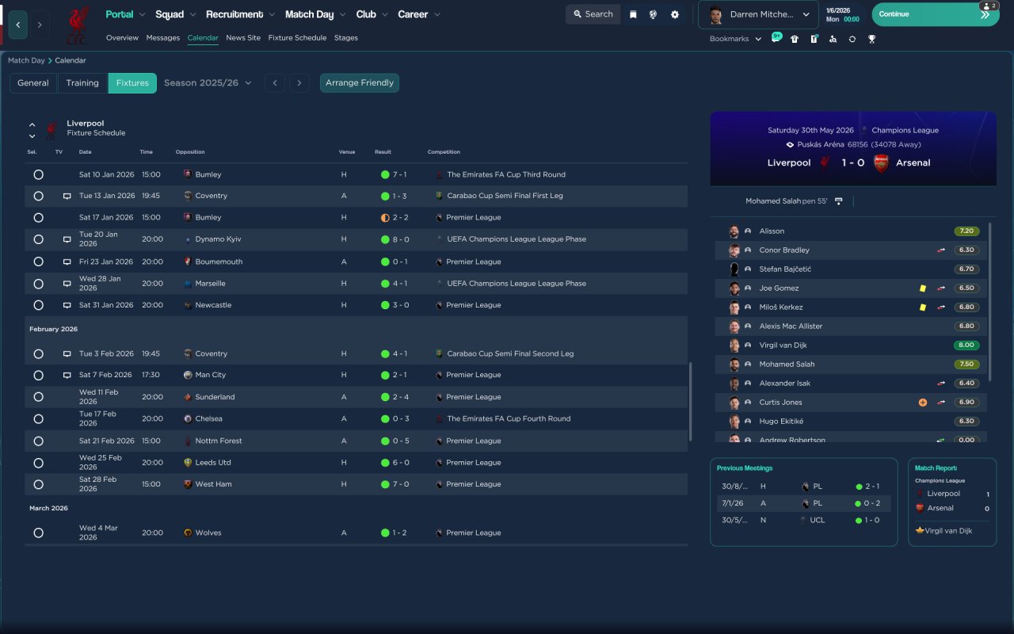Image resolution: width=1014 pixels, height=634 pixels.
Task: Go back with the left arrow button
Action: click(x=18, y=25)
